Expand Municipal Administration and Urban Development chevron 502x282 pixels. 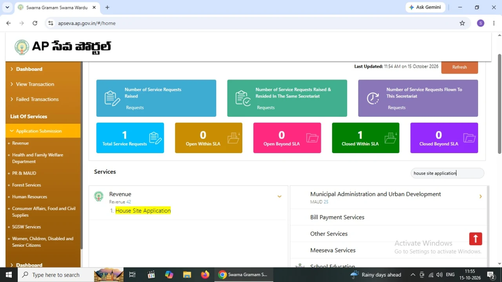tap(480, 197)
